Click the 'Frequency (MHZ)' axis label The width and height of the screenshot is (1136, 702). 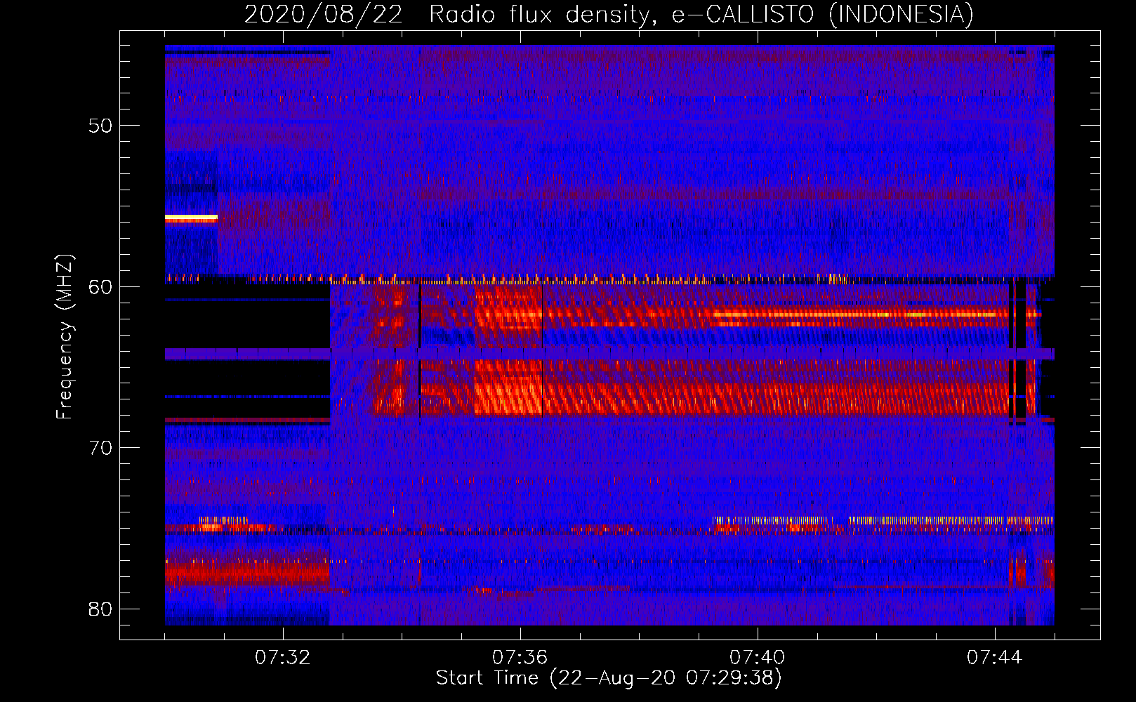(65, 337)
